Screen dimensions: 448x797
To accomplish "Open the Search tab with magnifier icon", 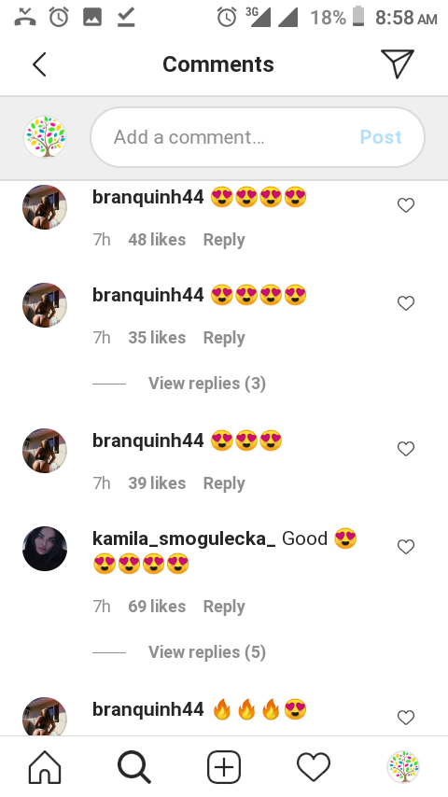I will [134, 766].
